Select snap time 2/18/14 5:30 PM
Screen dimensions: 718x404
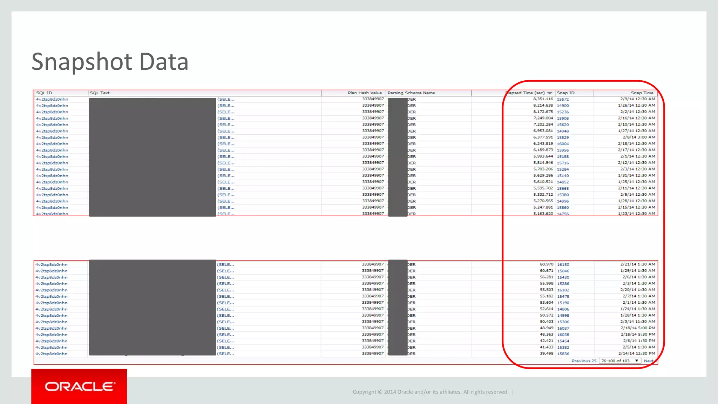pyautogui.click(x=638, y=335)
